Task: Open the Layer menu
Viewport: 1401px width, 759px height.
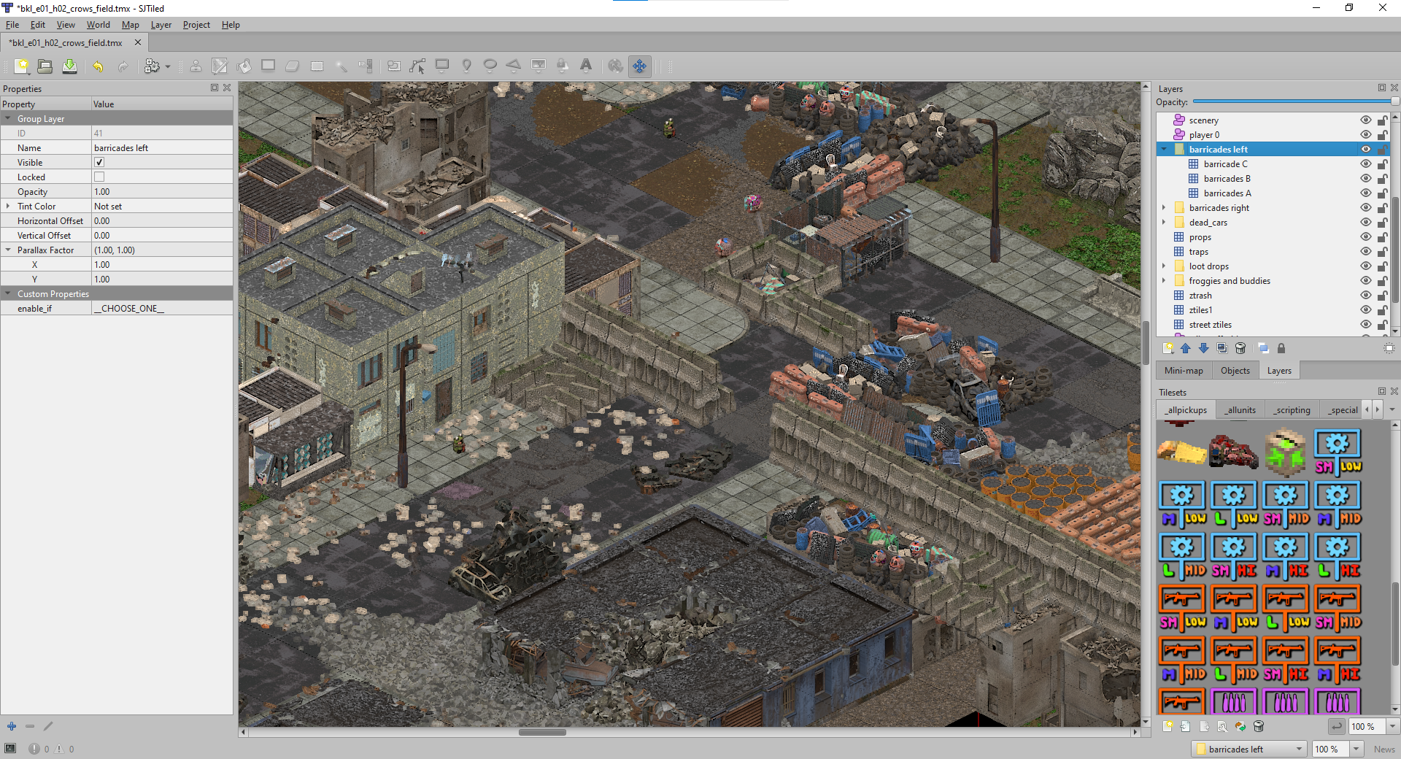Action: coord(161,25)
